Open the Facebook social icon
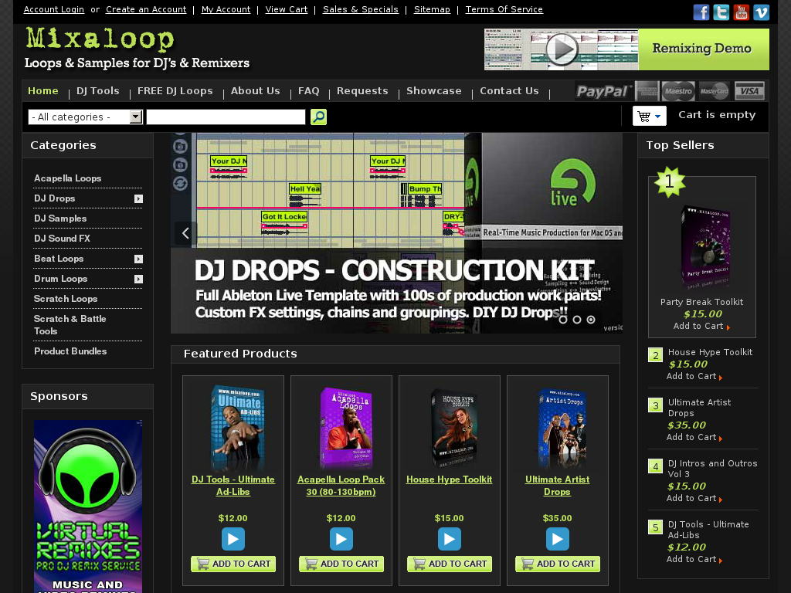Screen dimensions: 791x593 [701, 12]
